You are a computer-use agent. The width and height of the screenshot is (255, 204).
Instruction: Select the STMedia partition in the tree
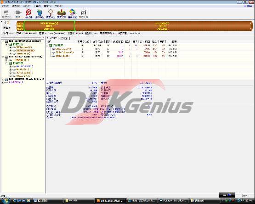pos(23,53)
